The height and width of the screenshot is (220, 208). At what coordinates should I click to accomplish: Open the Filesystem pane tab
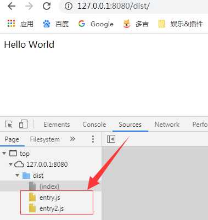point(45,139)
